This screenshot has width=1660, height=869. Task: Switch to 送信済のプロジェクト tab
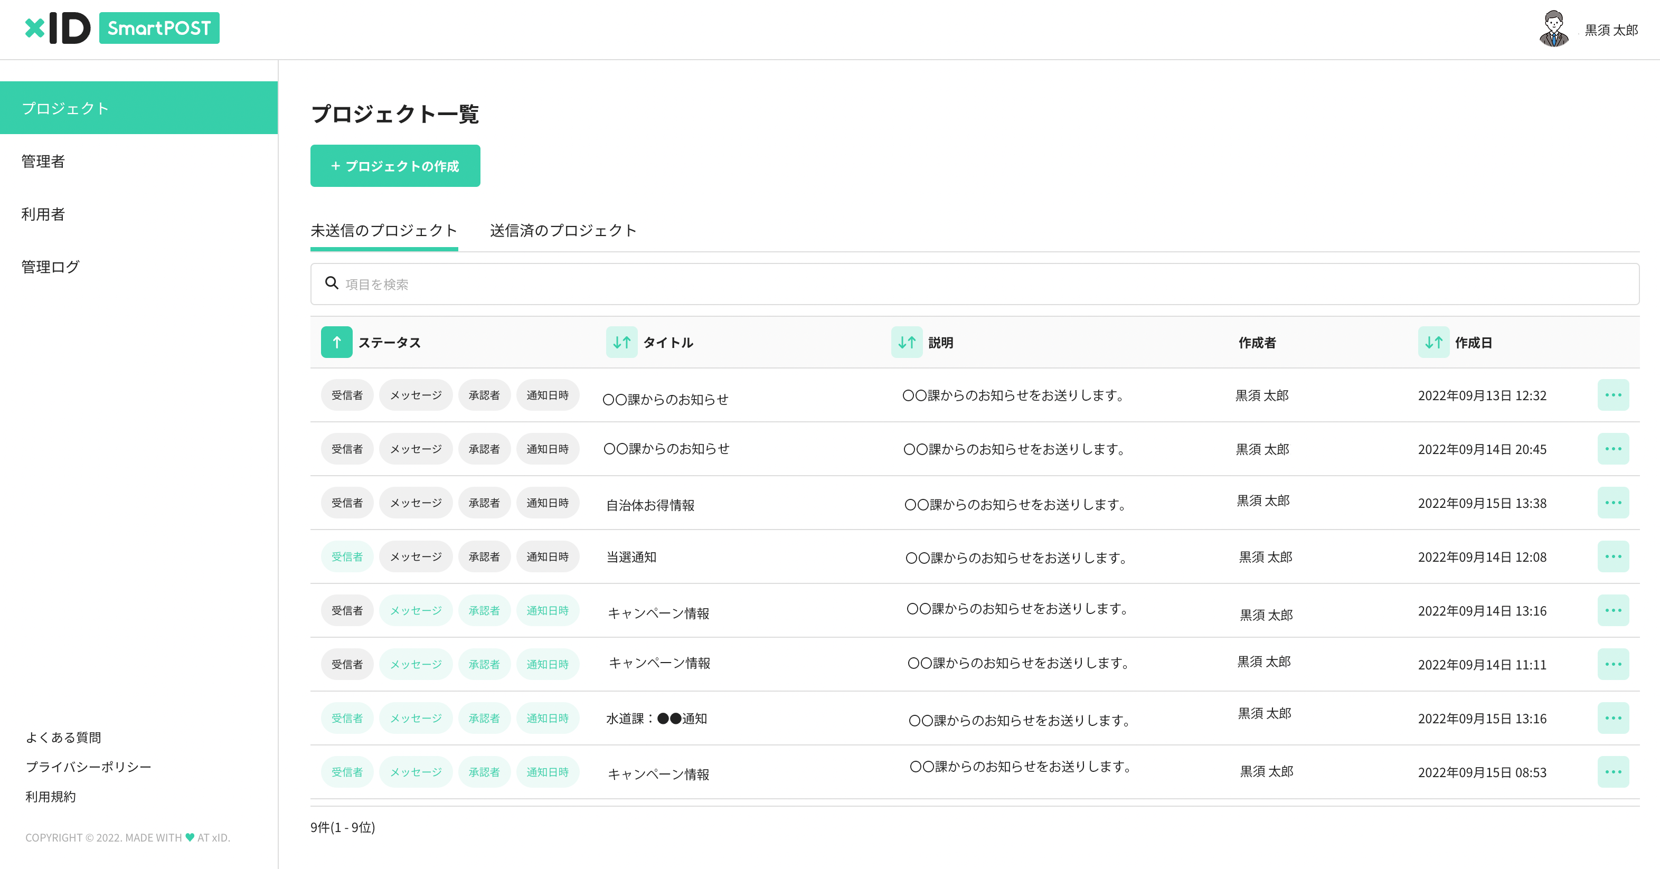tap(562, 231)
